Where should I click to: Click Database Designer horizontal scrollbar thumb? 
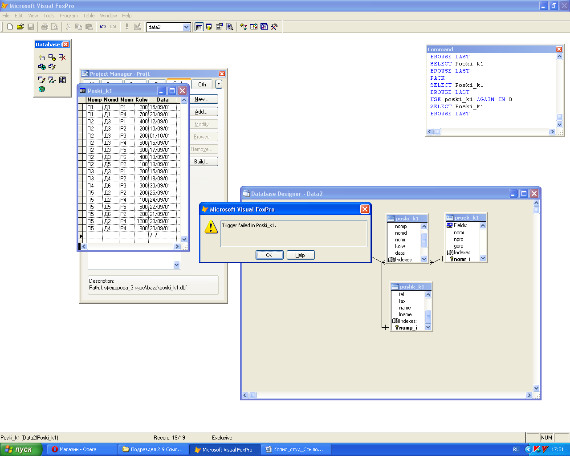click(252, 395)
